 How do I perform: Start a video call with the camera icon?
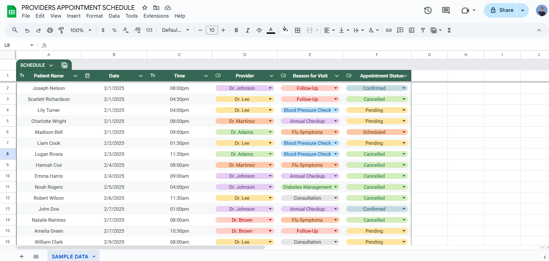[465, 10]
